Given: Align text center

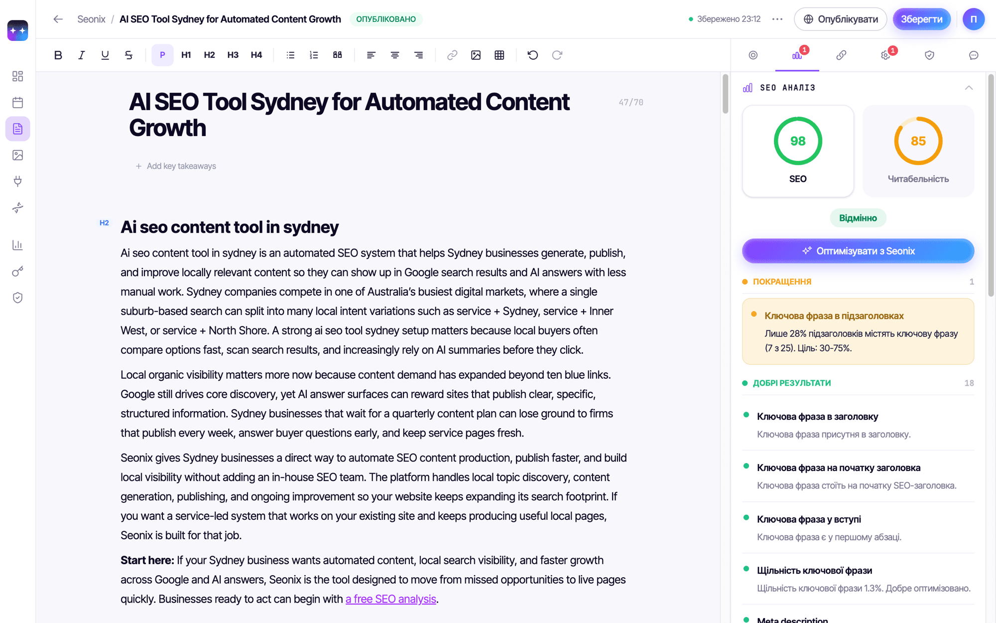Looking at the screenshot, I should tap(395, 55).
